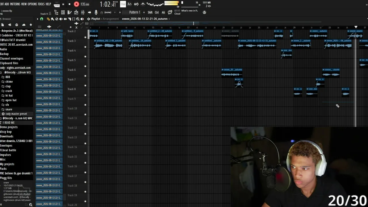The width and height of the screenshot is (368, 207).
Task: Click the 135.000 tempo field
Action: point(85,4)
